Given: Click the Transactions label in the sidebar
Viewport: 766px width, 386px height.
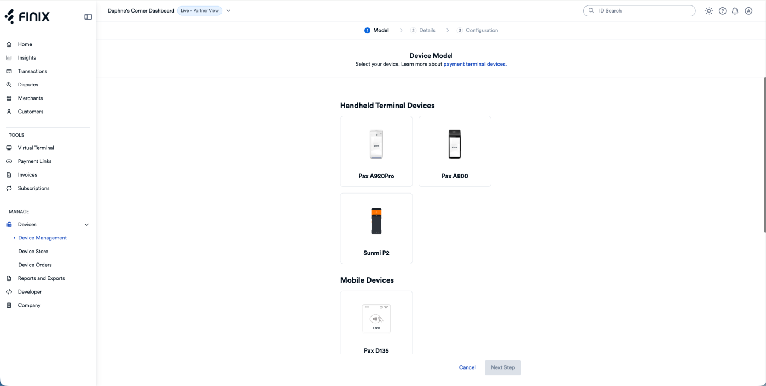Looking at the screenshot, I should coord(32,71).
